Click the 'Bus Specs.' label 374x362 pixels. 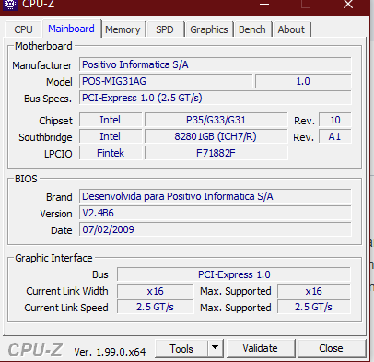pyautogui.click(x=48, y=99)
